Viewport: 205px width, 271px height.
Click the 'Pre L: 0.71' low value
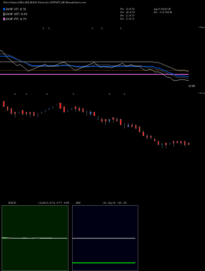[x=128, y=16]
